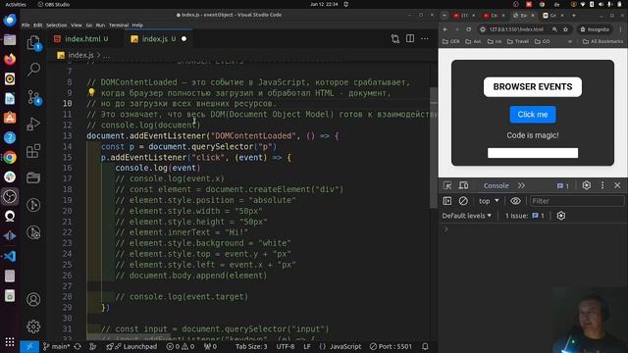This screenshot has width=628, height=353.
Task: Open the Travel bookmarks folder
Action: (x=518, y=41)
